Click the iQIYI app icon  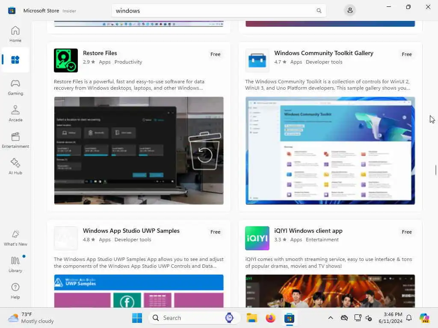point(257,238)
